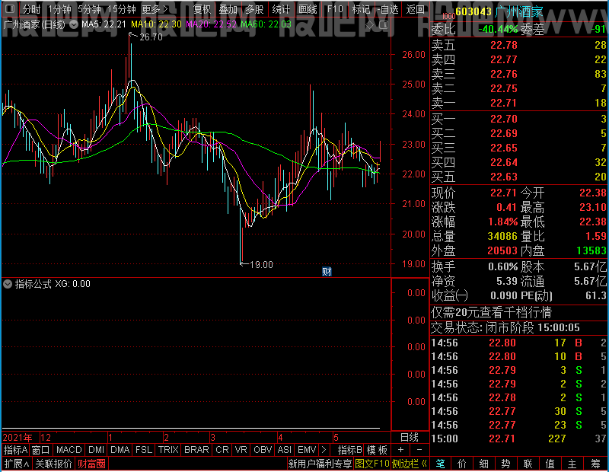The width and height of the screenshot is (609, 472).
Task: Open 指标A indicator menu
Action: tap(15, 450)
